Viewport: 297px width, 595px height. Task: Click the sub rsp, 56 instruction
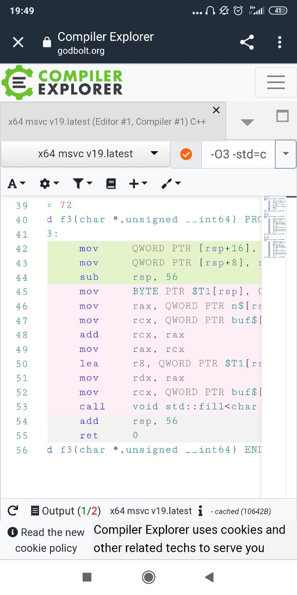[129, 277]
